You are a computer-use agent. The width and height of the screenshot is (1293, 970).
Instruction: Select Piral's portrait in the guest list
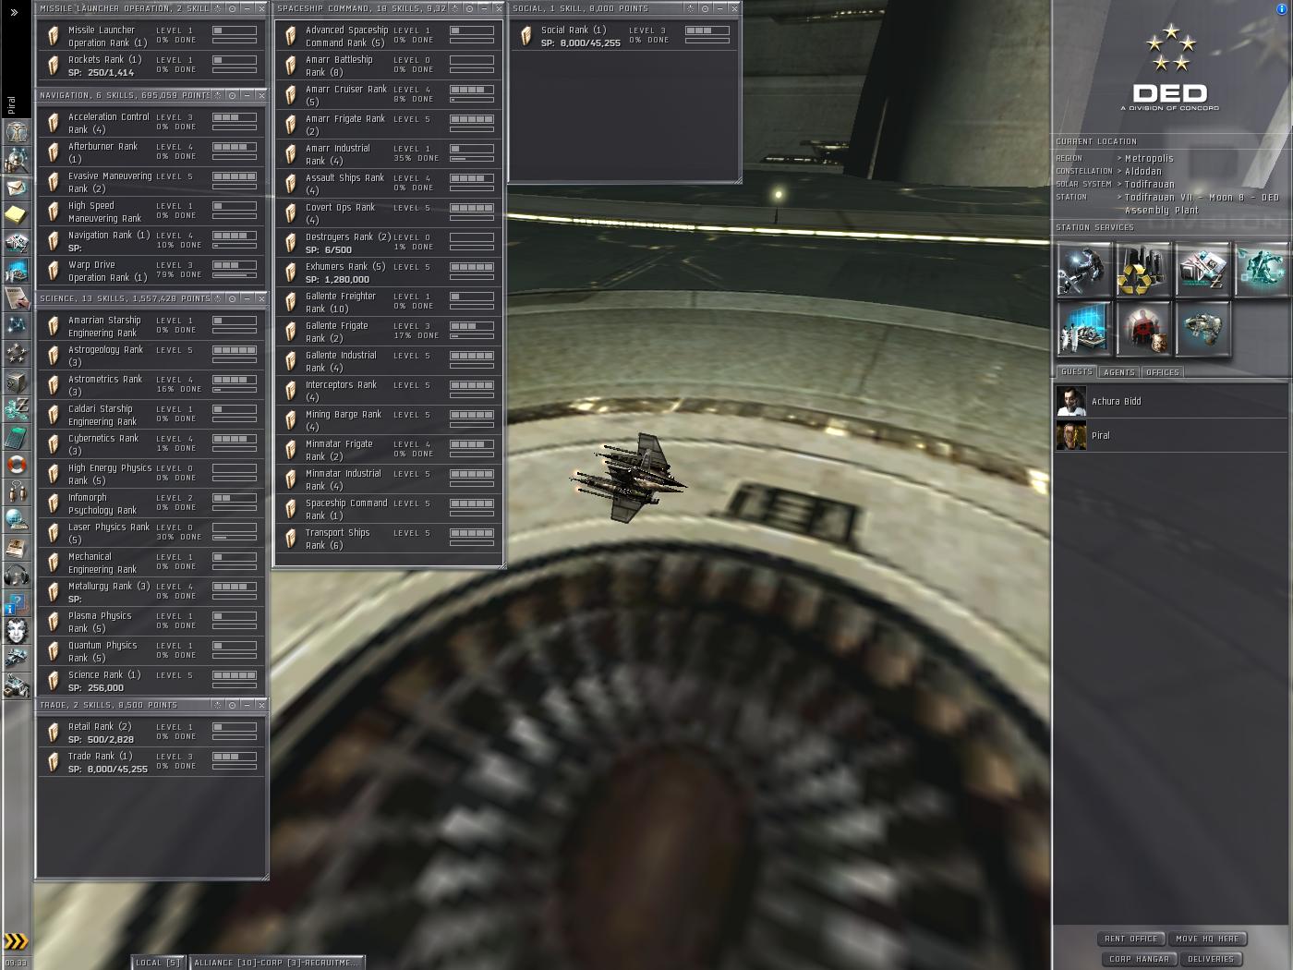tap(1071, 436)
